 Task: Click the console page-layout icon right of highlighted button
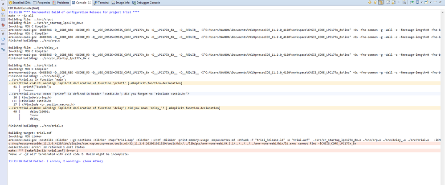pyautogui.click(x=388, y=2)
